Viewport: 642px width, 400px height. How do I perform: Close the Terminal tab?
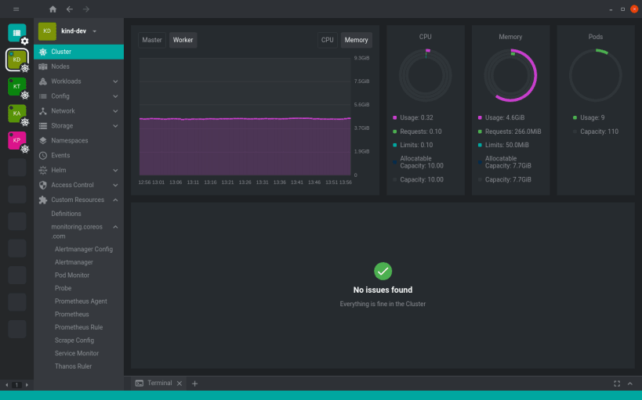pos(180,384)
